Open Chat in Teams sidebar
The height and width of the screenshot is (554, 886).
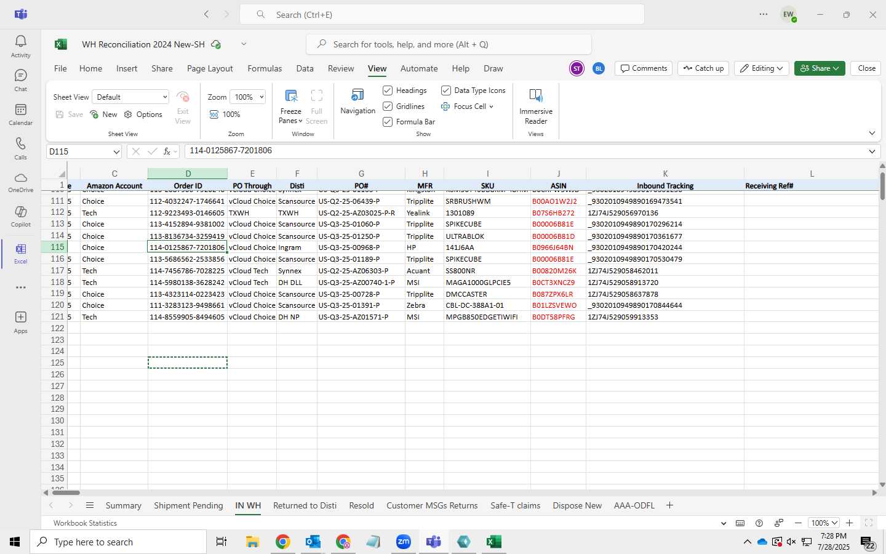(20, 80)
